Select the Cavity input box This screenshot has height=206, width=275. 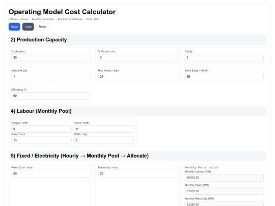tap(224, 57)
